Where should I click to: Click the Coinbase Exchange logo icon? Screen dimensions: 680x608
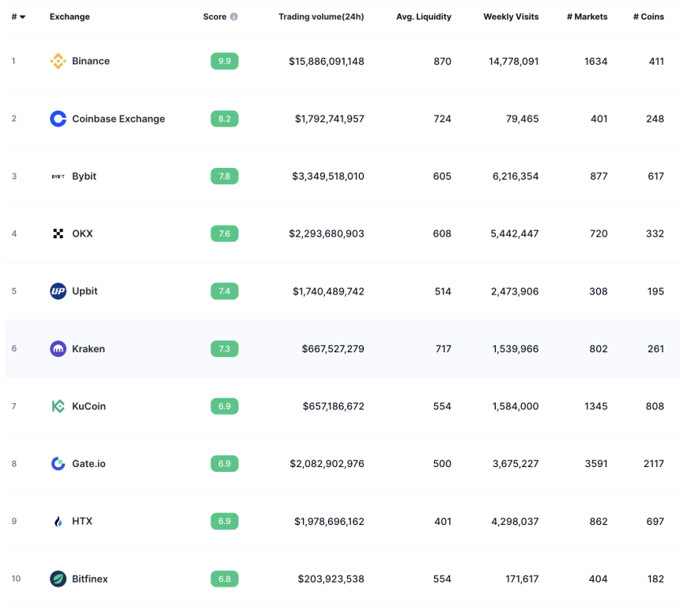pos(58,119)
